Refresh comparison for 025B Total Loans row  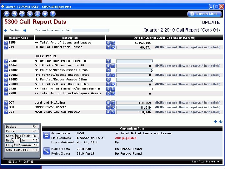pyautogui.click(x=108, y=43)
